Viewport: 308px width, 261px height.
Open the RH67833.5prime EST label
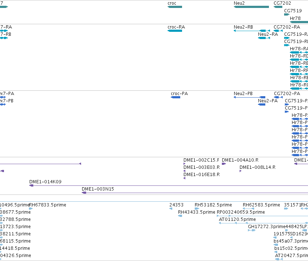(48, 205)
